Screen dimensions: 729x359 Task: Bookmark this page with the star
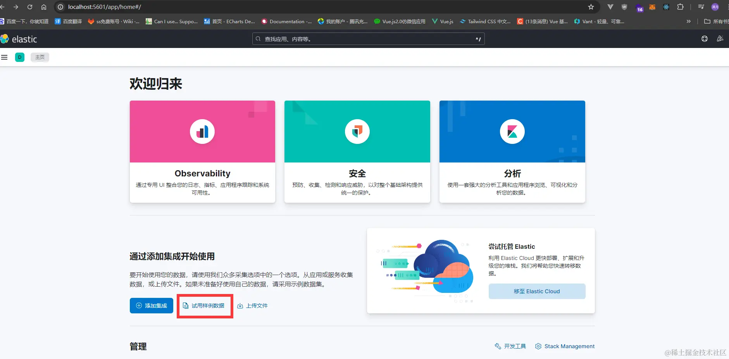point(591,7)
